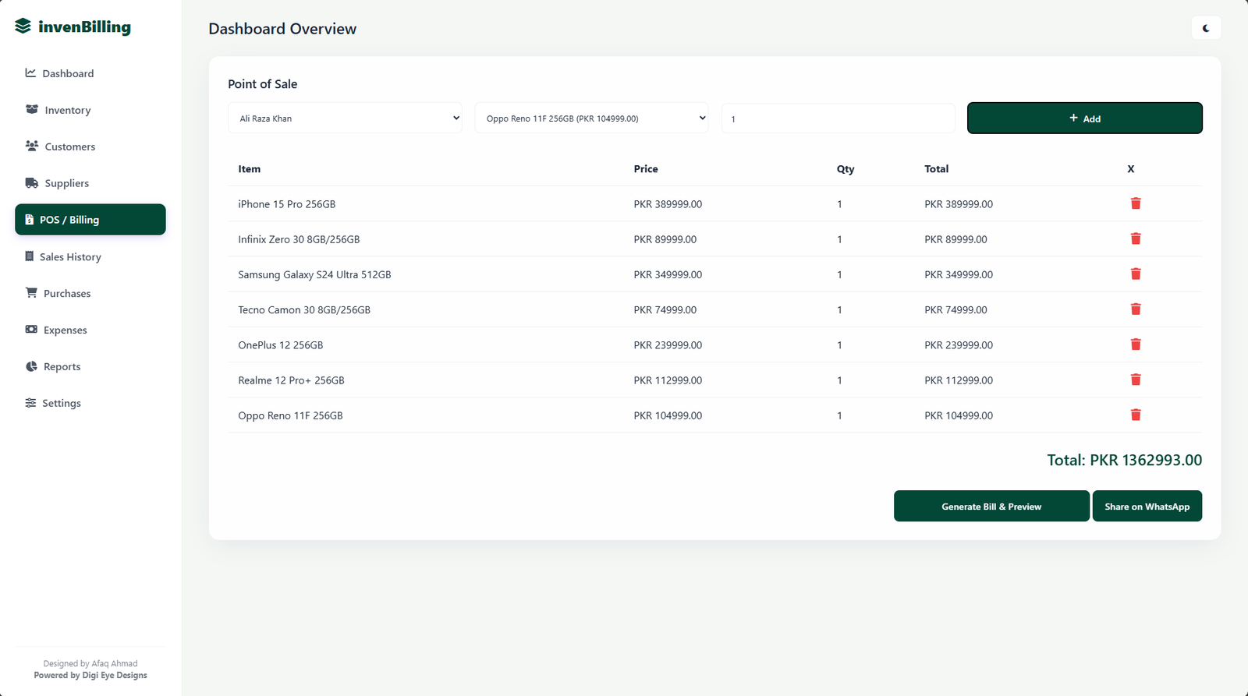
Task: Delete iPhone 15 Pro 256GB from cart
Action: tap(1136, 203)
